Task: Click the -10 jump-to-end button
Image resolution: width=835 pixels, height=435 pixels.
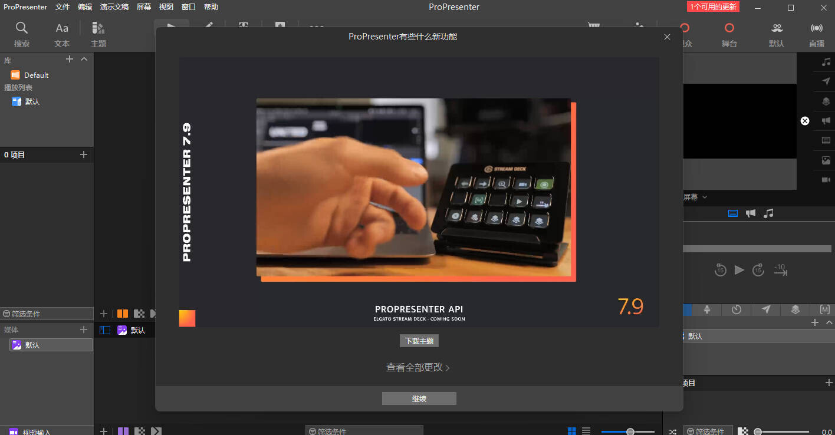Action: 780,270
